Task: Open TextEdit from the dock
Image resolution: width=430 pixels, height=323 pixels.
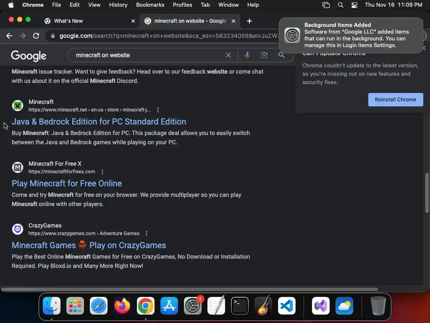Action: click(216, 306)
